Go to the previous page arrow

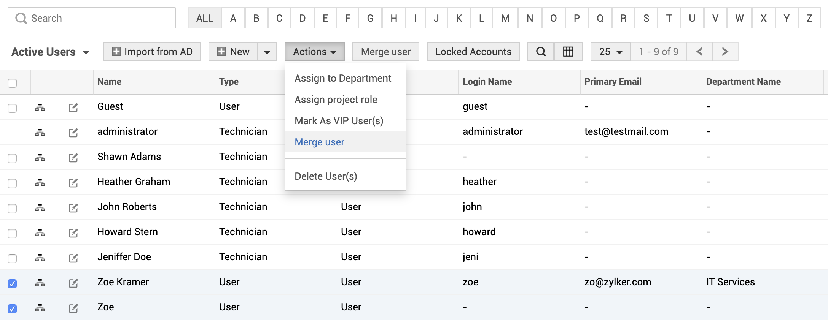(699, 52)
